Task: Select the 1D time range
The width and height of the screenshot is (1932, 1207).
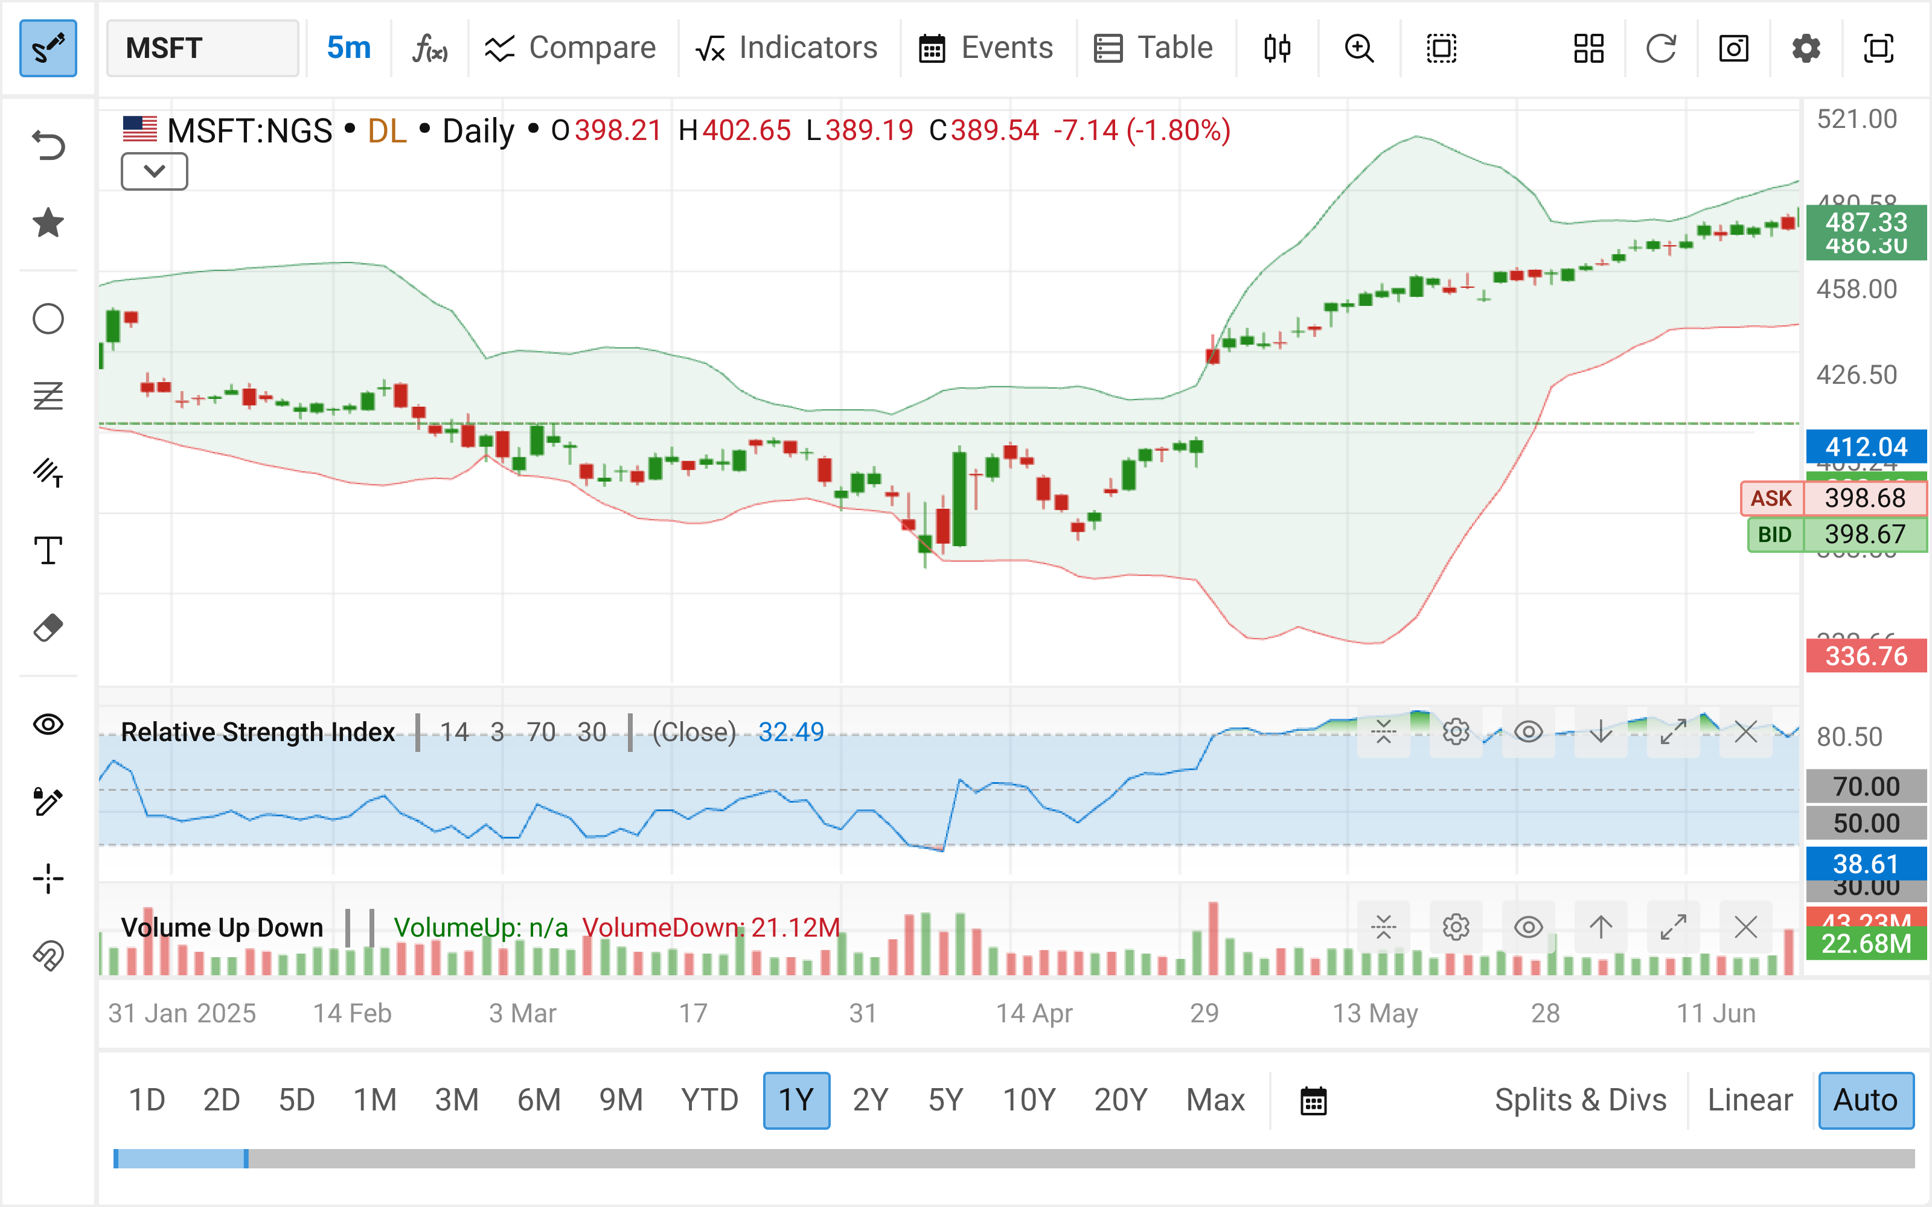Action: [x=147, y=1100]
